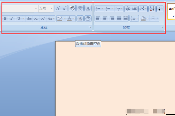The image size is (175, 116).
Task: Show paragraph marks icon
Action: click(x=160, y=8)
